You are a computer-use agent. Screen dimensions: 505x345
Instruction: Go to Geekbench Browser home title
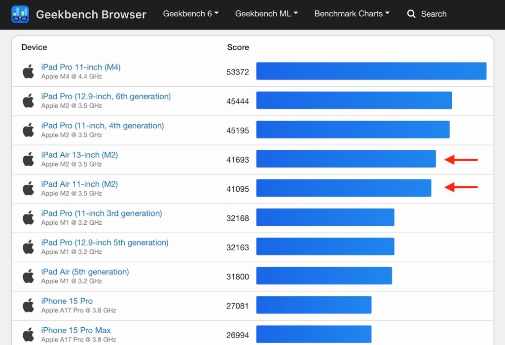(x=91, y=14)
